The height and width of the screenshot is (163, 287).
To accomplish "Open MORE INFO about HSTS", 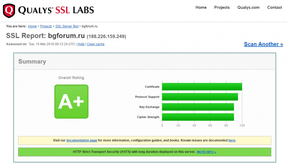I will pos(206,152).
